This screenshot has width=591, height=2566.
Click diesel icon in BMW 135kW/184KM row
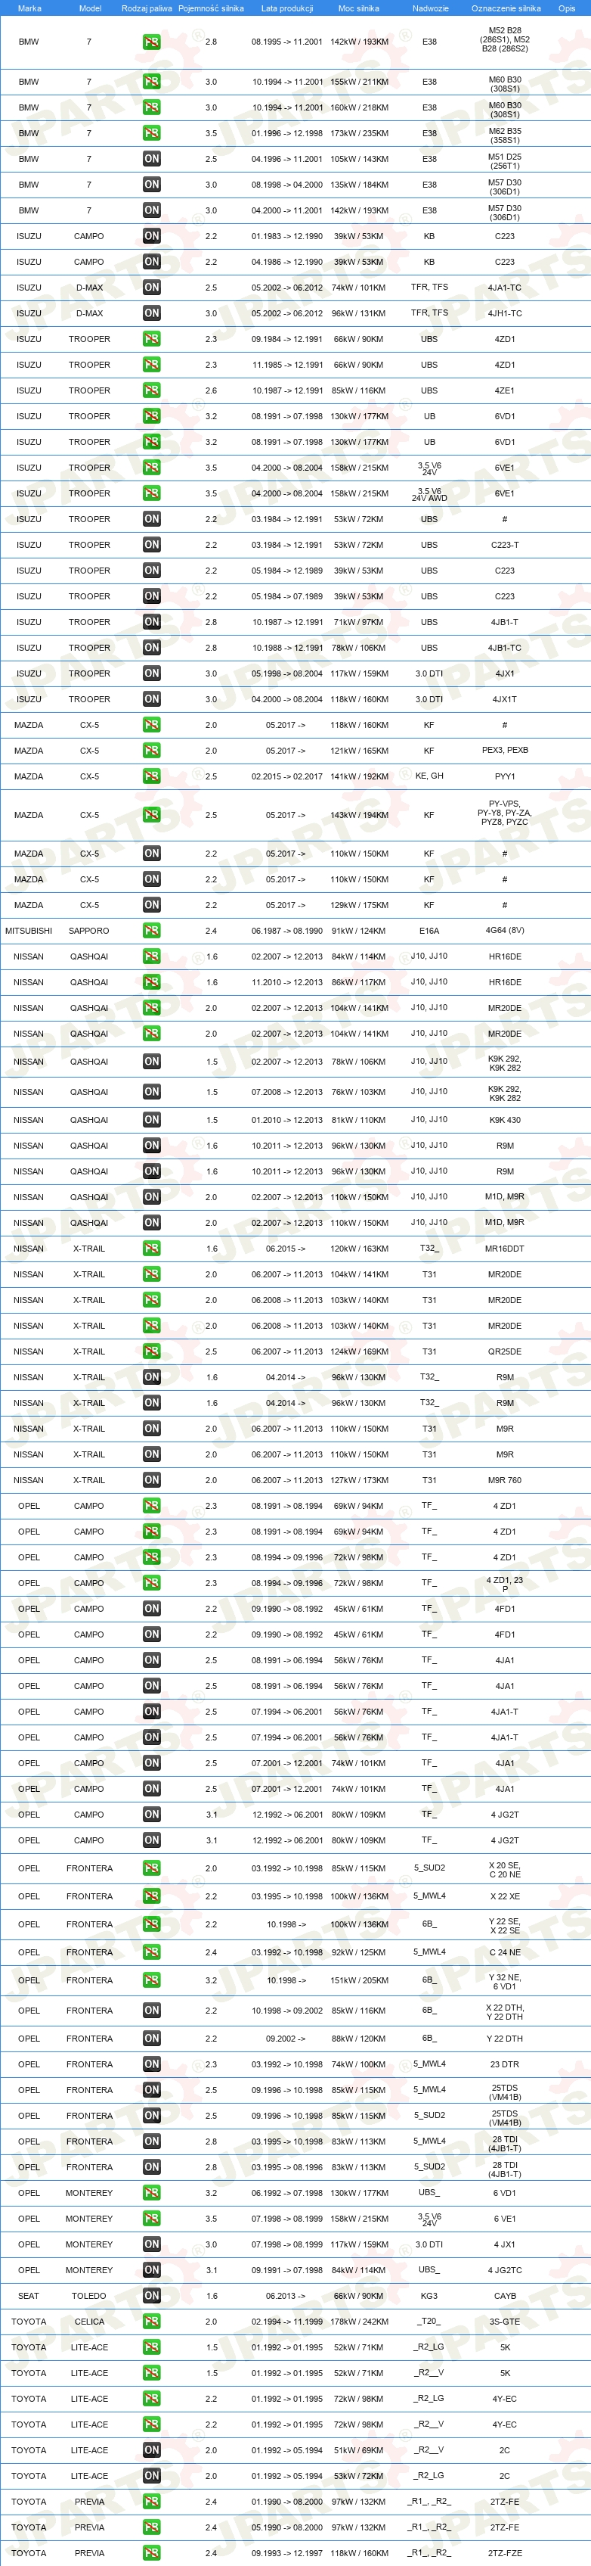(151, 185)
